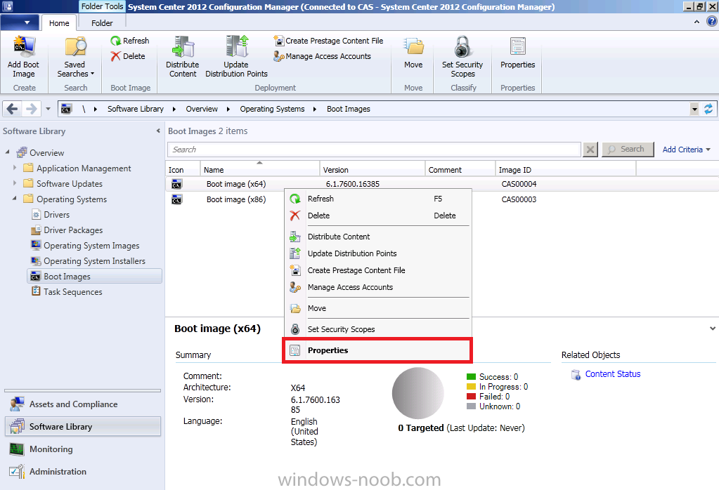Open the Assets and Compliance workspace
Screen dimensions: 719x490
[x=82, y=404]
